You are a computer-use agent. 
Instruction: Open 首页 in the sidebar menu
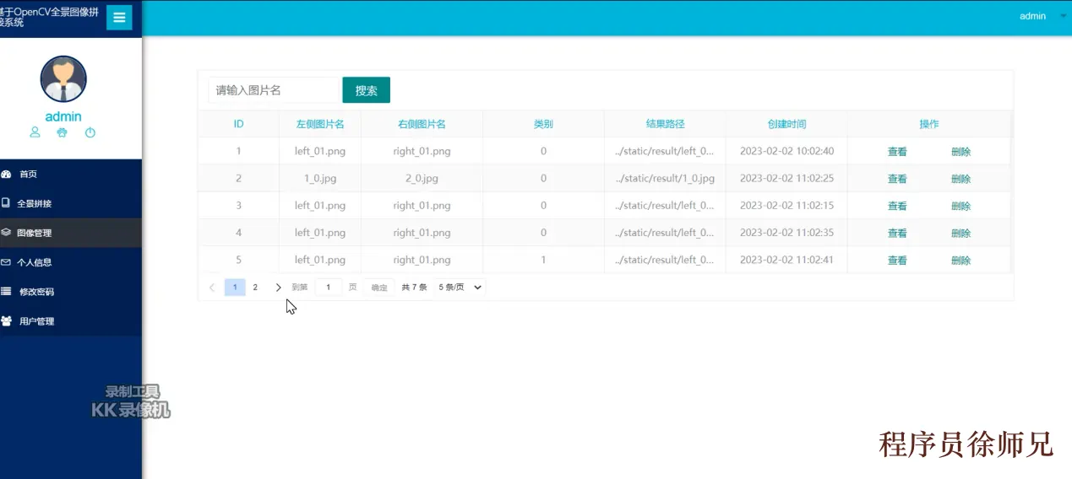(71, 174)
